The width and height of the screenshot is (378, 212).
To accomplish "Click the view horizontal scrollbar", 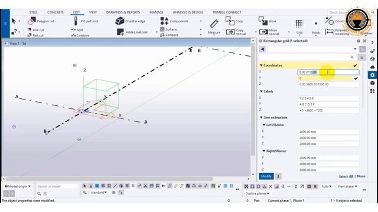I will pos(110,179).
